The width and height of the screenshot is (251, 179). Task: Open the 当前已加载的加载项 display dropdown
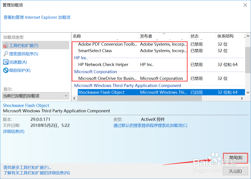point(36,96)
